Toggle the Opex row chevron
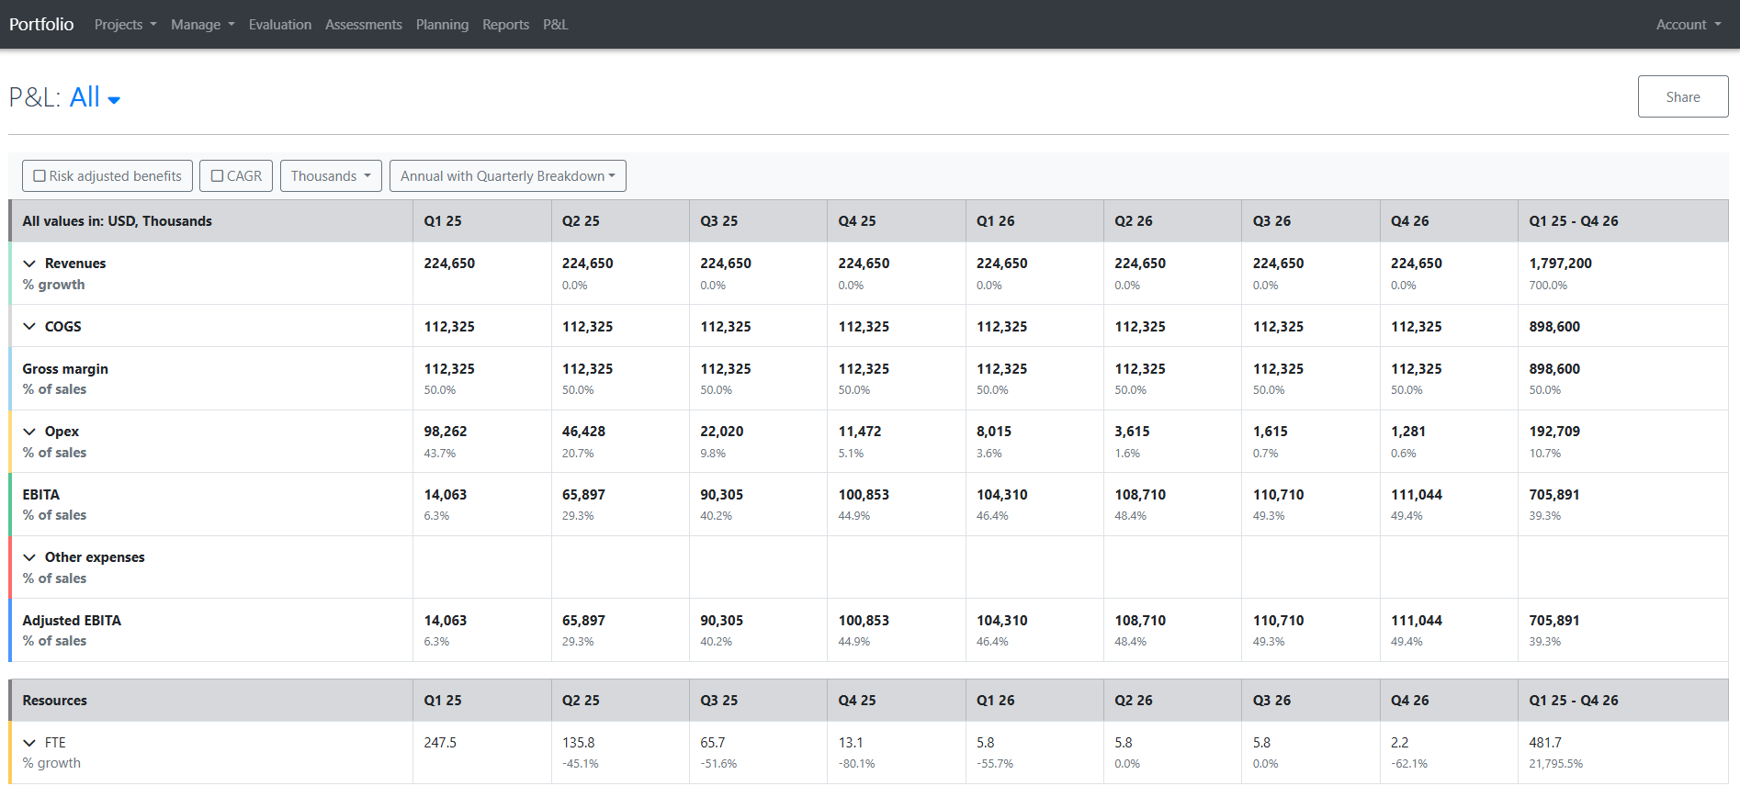 coord(29,432)
